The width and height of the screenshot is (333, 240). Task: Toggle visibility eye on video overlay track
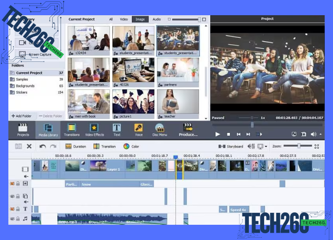point(12,196)
